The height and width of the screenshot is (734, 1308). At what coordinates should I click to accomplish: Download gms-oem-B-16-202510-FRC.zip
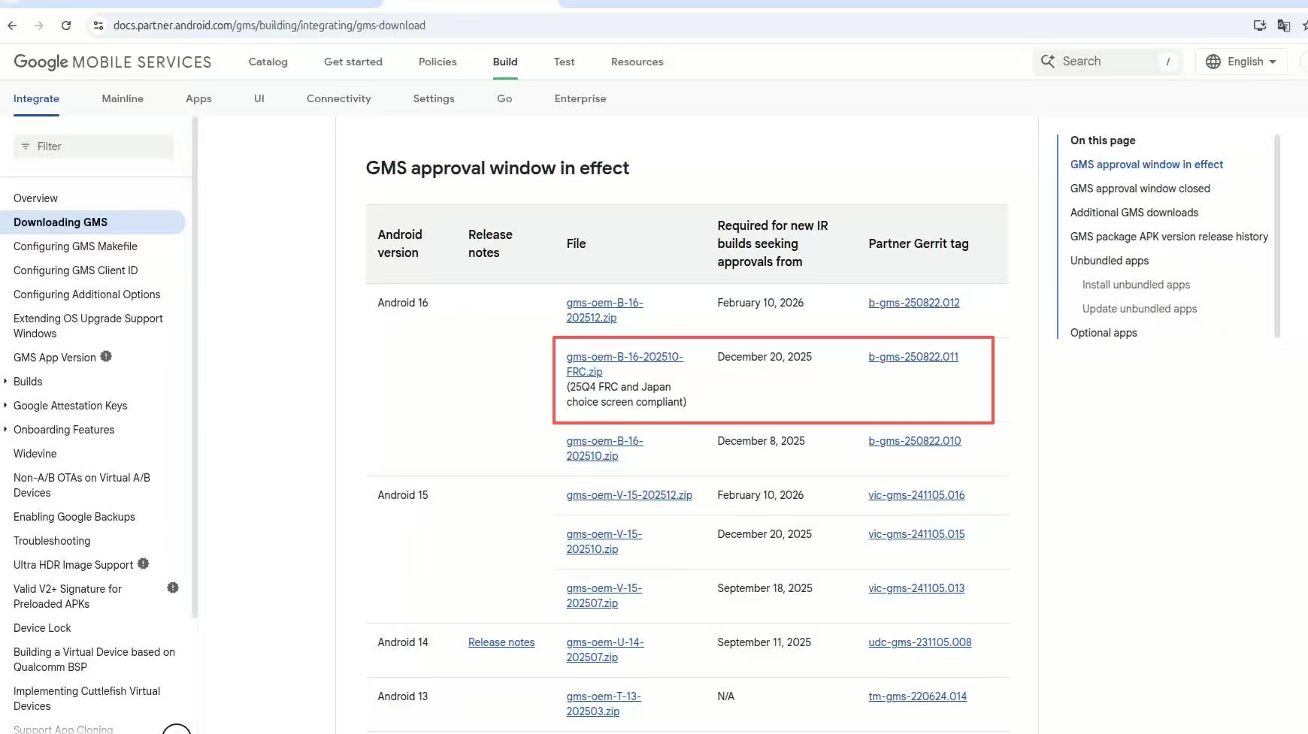625,364
